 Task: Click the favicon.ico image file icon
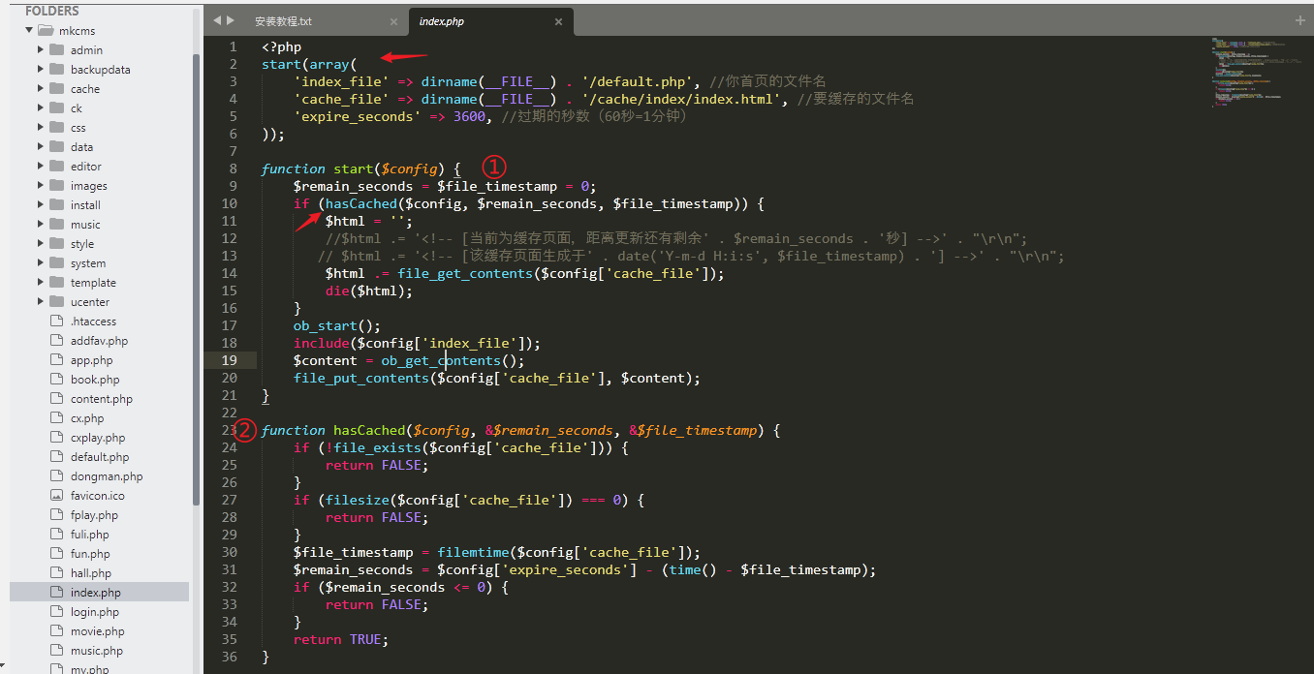point(57,496)
